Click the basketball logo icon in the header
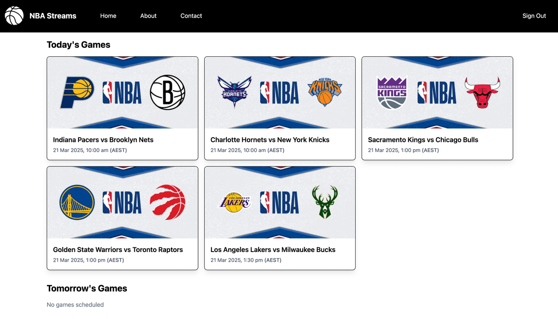 coord(14,16)
